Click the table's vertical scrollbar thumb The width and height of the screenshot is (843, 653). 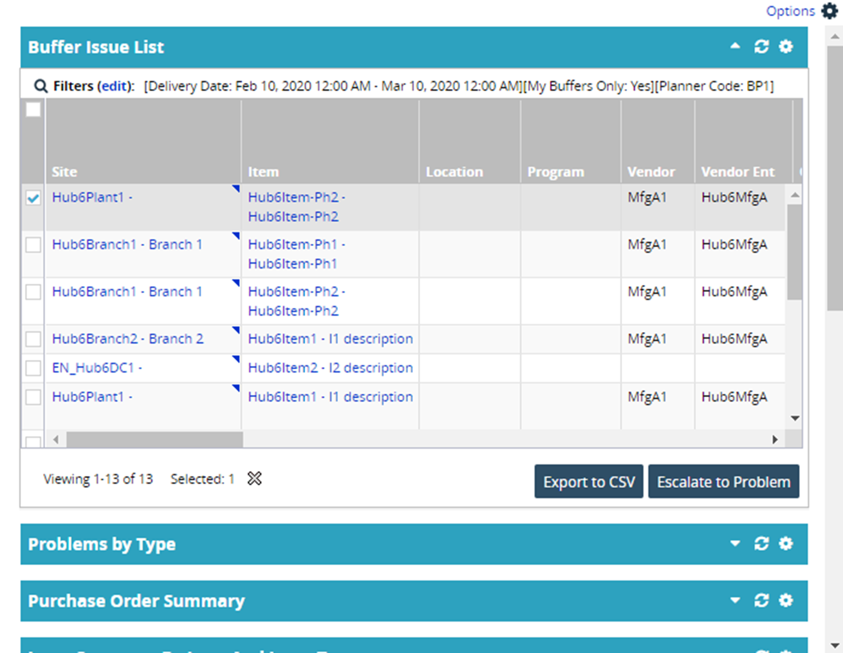click(795, 252)
